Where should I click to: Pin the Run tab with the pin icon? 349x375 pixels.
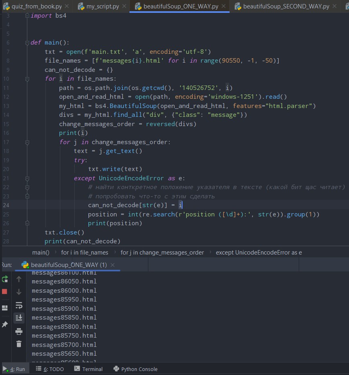(x=5, y=324)
